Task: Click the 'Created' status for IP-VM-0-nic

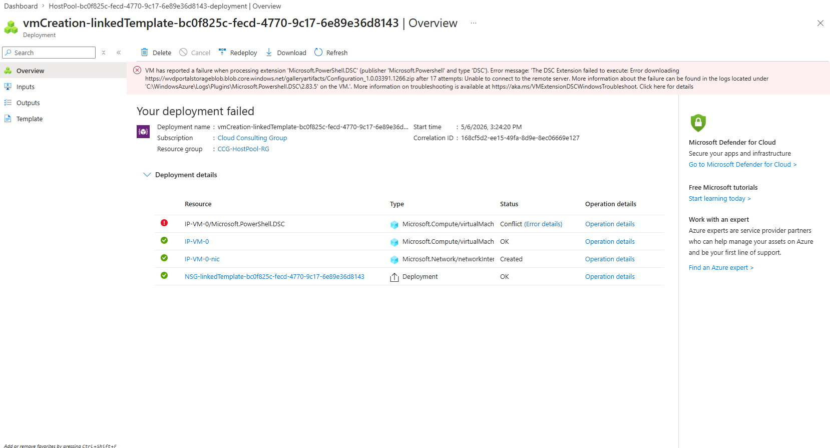Action: pyautogui.click(x=511, y=259)
